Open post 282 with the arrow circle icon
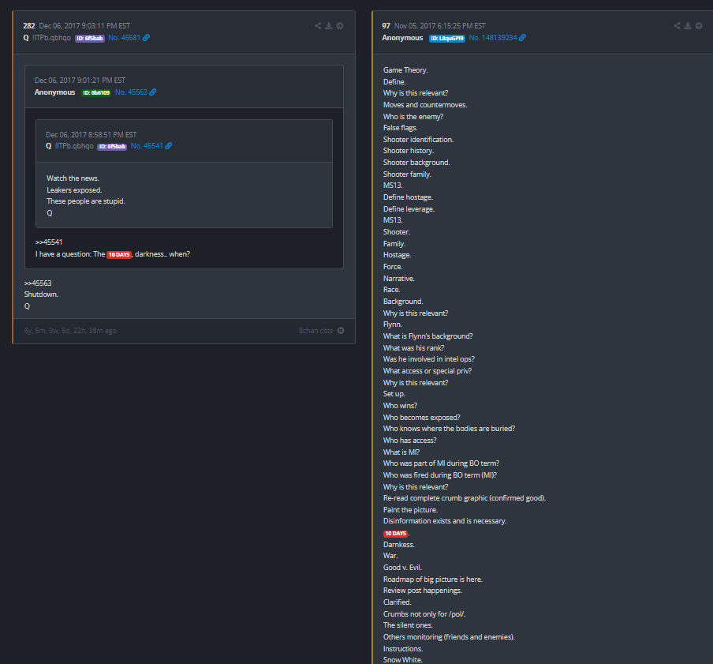The image size is (713, 664). pos(340,26)
